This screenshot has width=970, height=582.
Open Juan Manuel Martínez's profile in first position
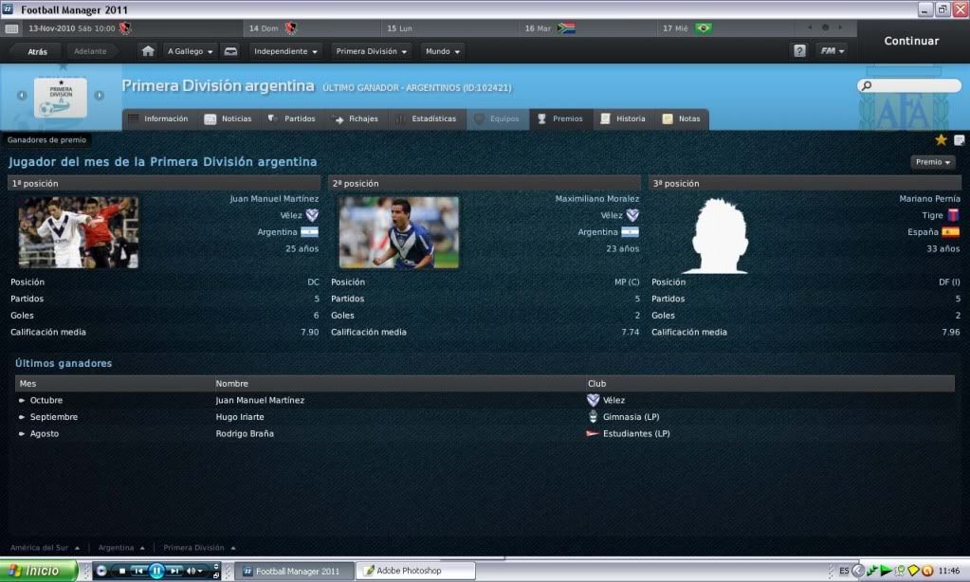click(x=274, y=198)
